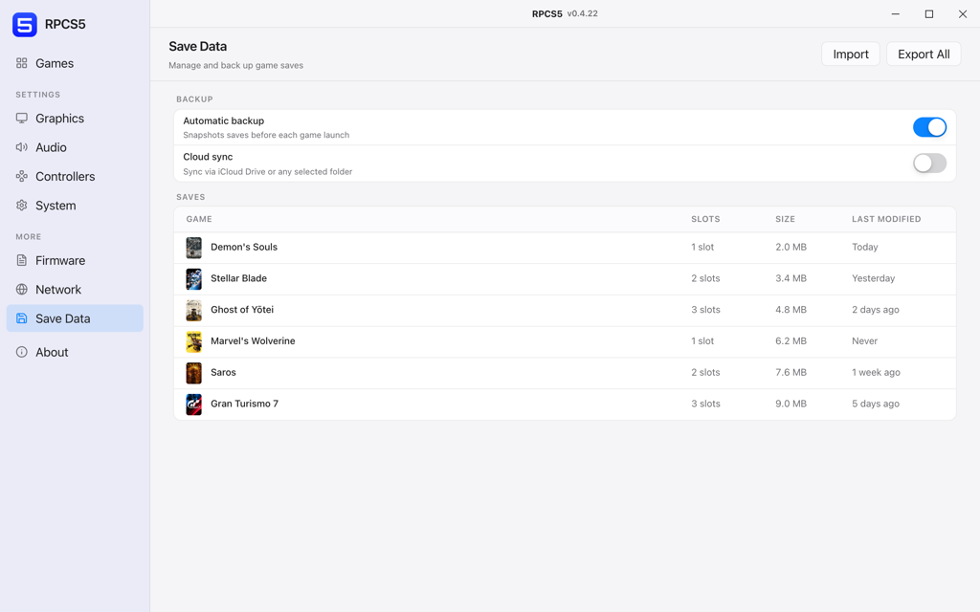
Task: Click the '2 days ago' modified cell
Action: (876, 309)
